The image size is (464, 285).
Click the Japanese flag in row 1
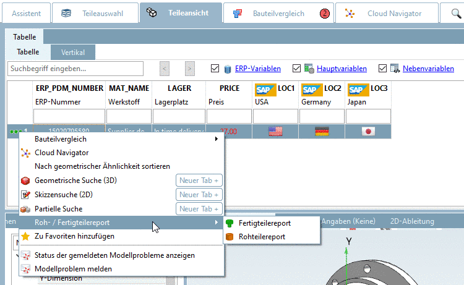(368, 131)
